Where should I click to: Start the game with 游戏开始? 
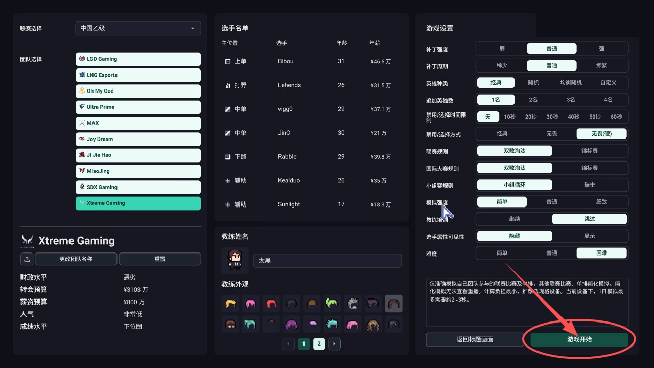pos(579,339)
